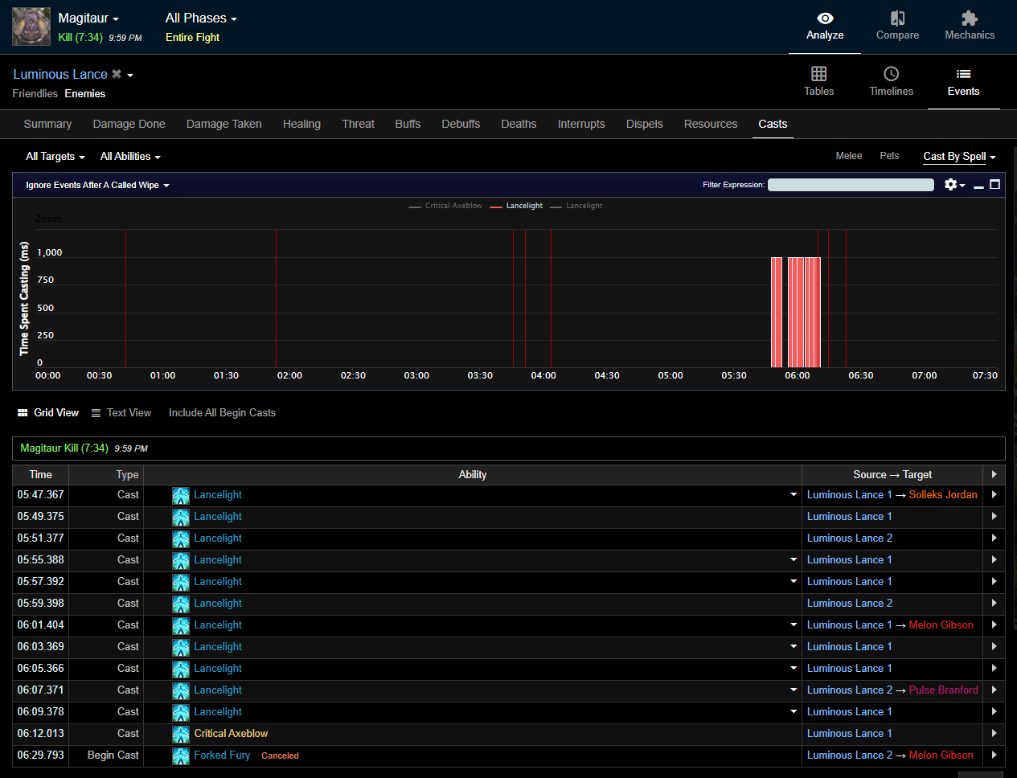Open the Lancelight dropdown in the 05:47.367 row

click(x=794, y=495)
